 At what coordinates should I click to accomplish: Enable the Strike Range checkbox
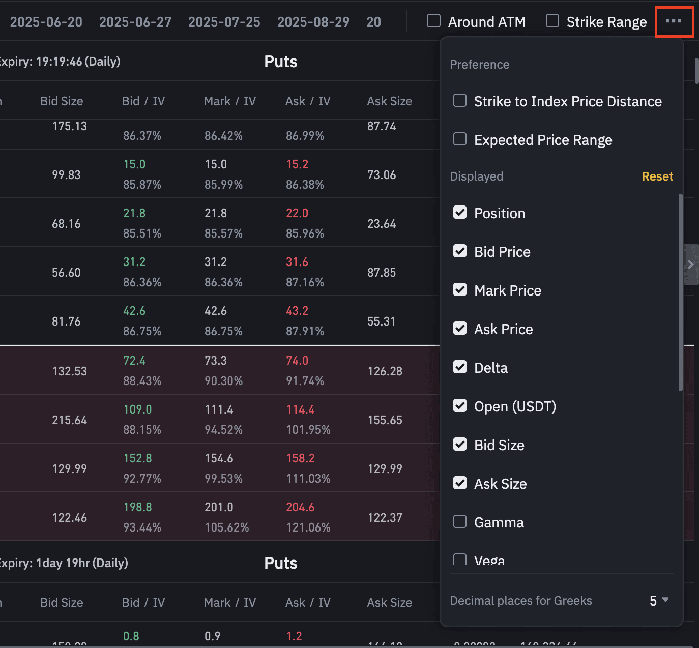click(x=552, y=21)
